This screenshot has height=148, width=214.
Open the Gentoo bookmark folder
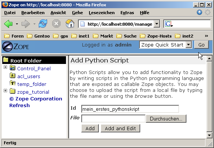click(x=38, y=36)
